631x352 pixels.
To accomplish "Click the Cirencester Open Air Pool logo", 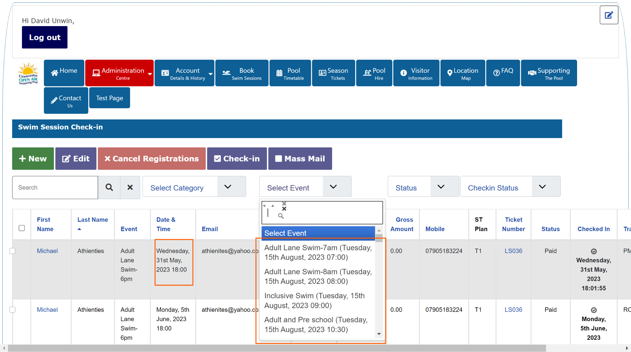I will (28, 73).
